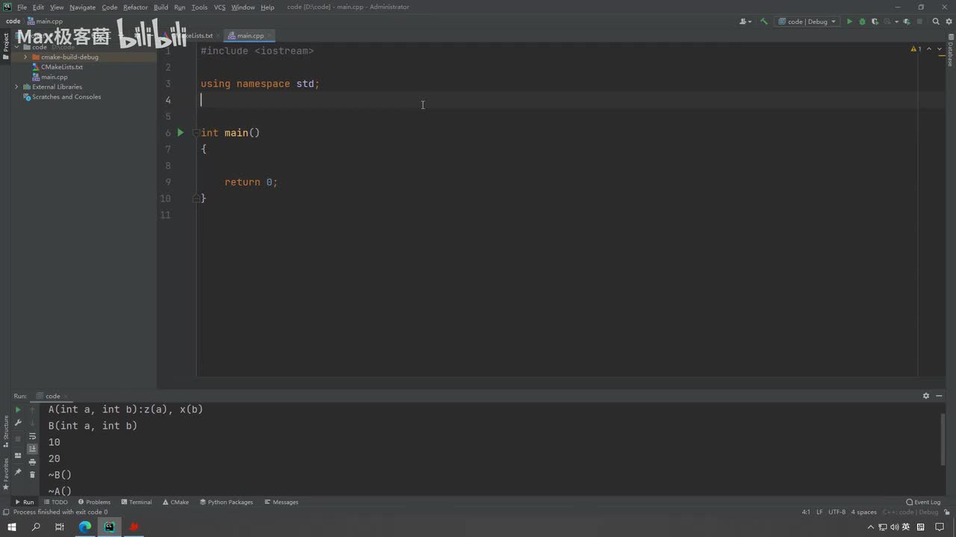Toggle pin tab in the Run panel
This screenshot has height=537, width=956.
(x=18, y=471)
